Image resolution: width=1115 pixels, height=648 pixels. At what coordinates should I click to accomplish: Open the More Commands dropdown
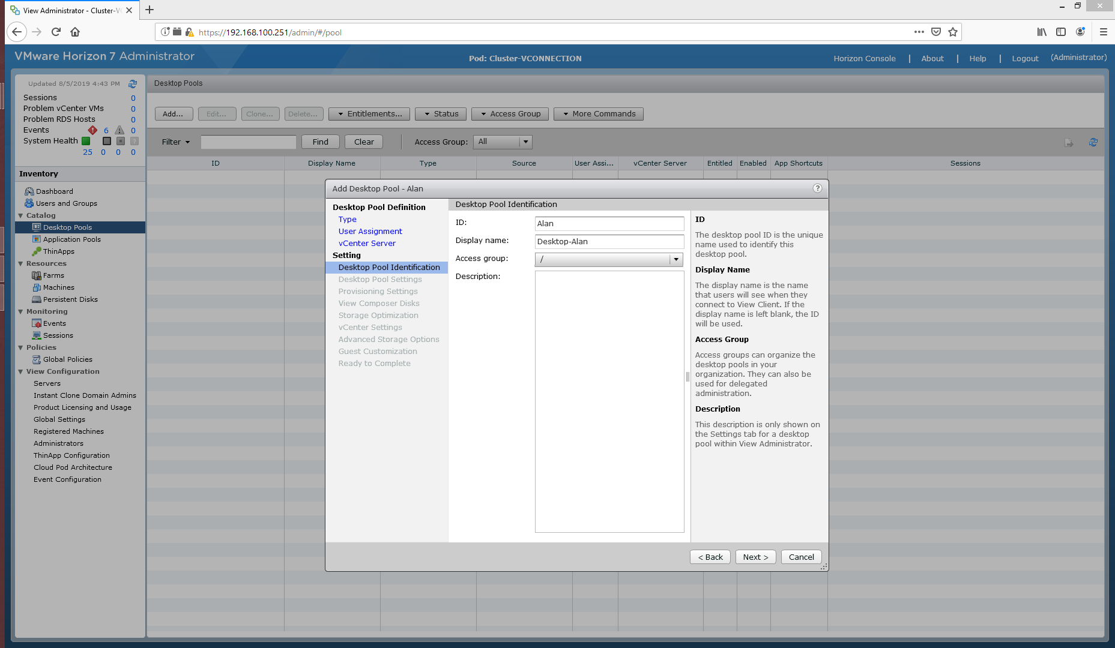pos(598,114)
